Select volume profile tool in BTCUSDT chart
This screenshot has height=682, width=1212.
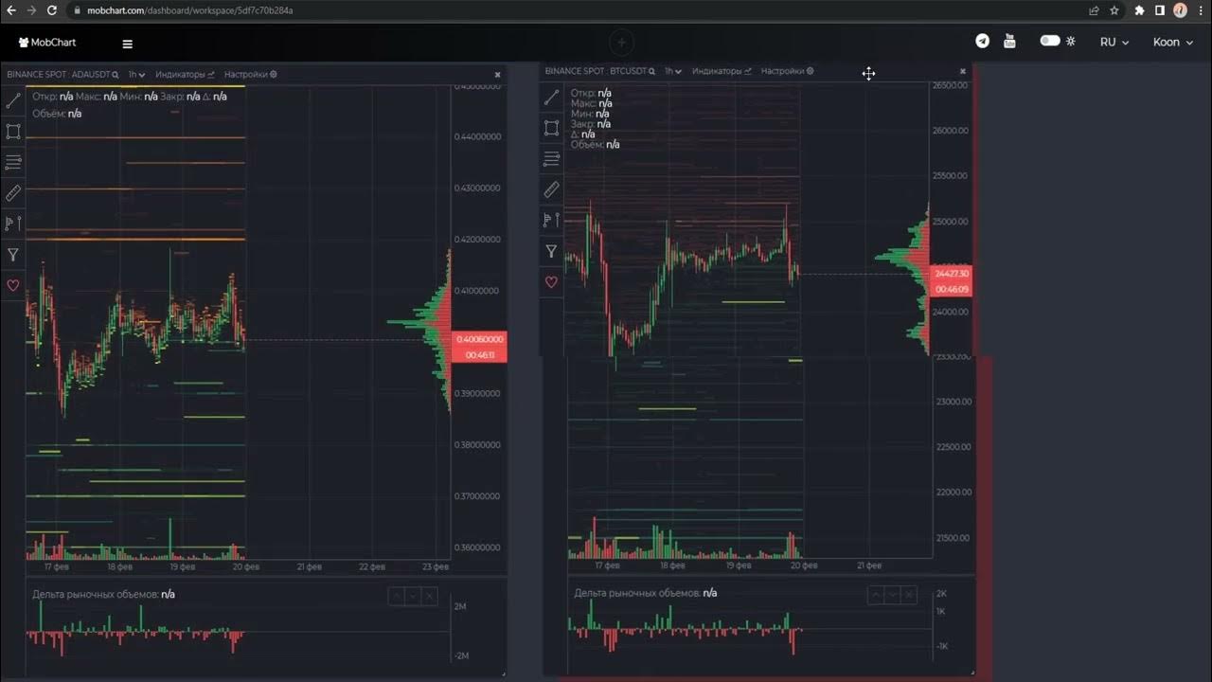coord(551,221)
